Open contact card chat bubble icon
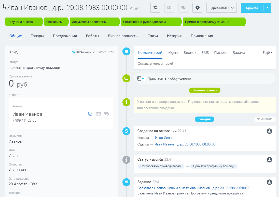The height and width of the screenshot is (197, 279). pyautogui.click(x=107, y=114)
